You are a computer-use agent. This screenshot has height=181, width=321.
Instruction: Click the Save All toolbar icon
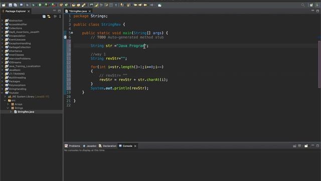click(16, 5)
